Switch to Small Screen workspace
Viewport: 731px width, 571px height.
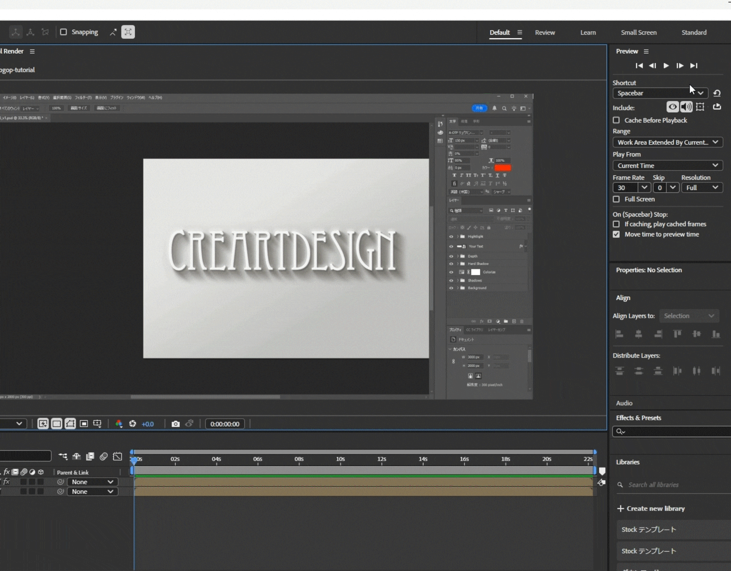coord(638,33)
